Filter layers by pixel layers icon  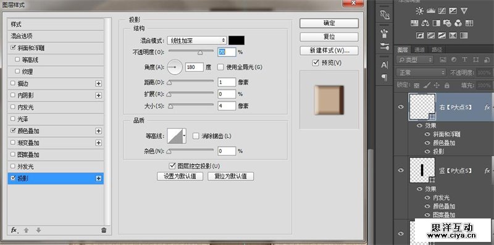coord(443,59)
